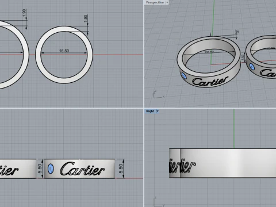Select the blue gem on the cropped perspective ring
276x207 pixels.
click(x=252, y=67)
